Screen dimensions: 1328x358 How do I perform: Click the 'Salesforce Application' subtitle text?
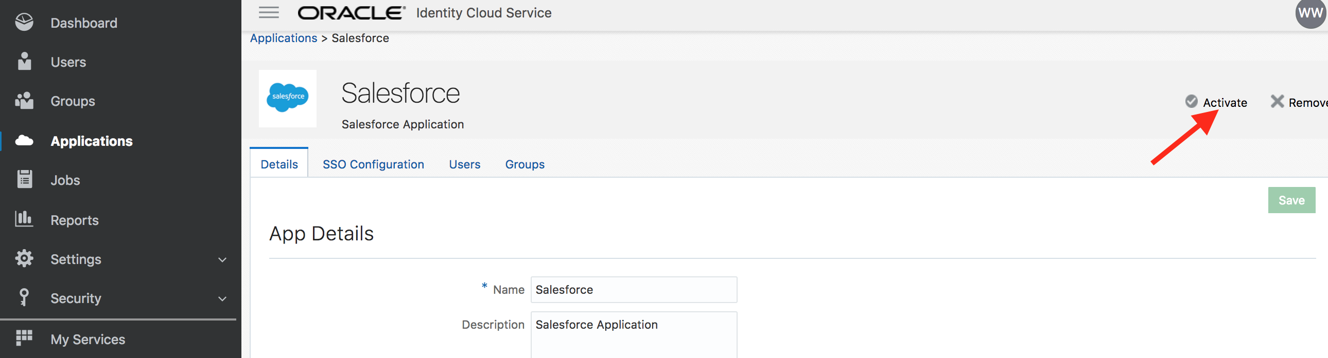point(403,124)
